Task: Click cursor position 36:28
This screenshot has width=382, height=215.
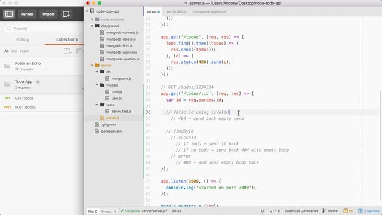Action: [177, 211]
